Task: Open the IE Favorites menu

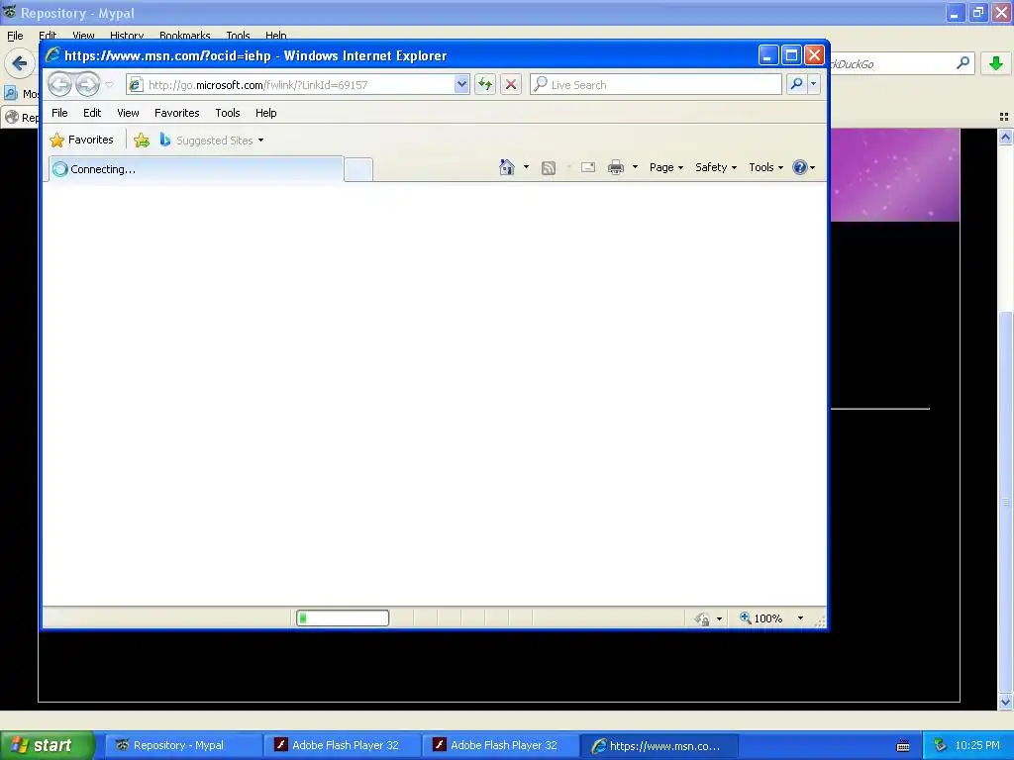Action: coord(176,113)
